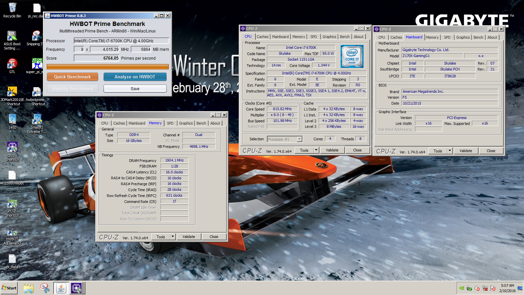
Task: Show desktop via taskbar corner button
Action: 520,288
